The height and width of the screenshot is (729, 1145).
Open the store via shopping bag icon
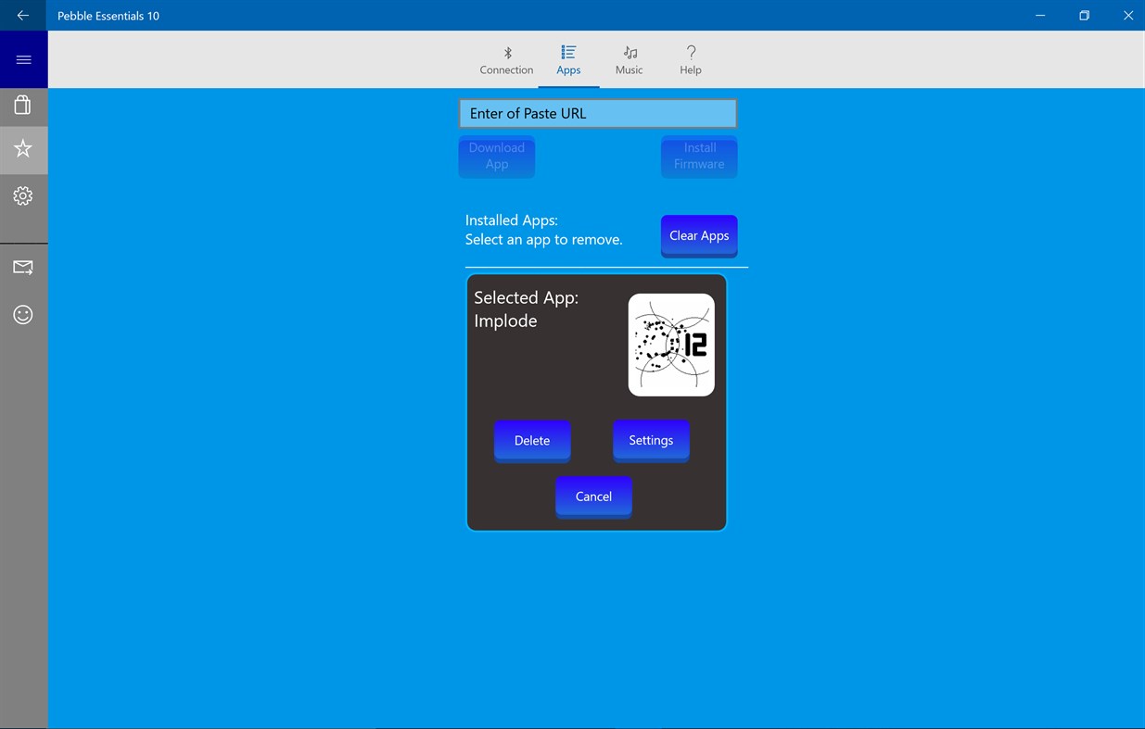(23, 104)
